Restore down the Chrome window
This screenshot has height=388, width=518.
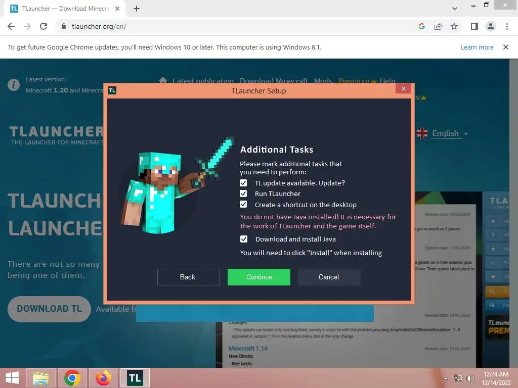click(x=486, y=5)
